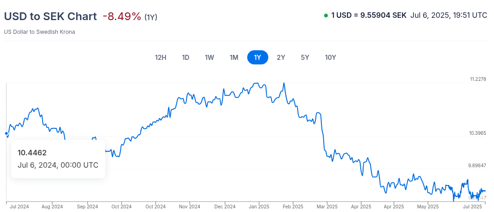The width and height of the screenshot is (494, 212).
Task: Show the 10Y chart history
Action: (331, 58)
